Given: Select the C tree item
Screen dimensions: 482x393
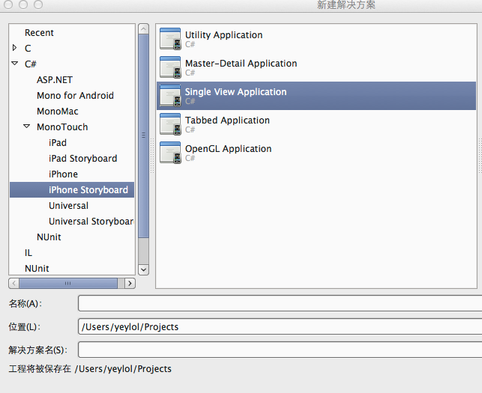Looking at the screenshot, I should coord(28,48).
